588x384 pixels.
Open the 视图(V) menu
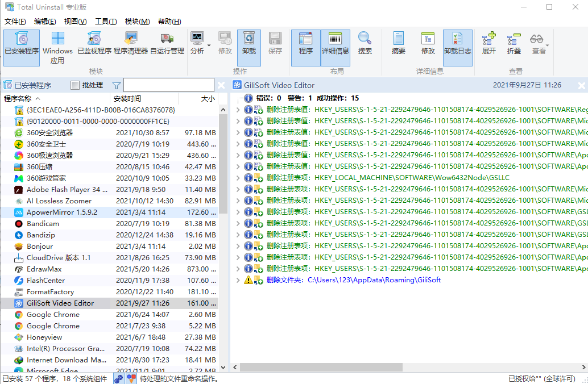click(75, 22)
